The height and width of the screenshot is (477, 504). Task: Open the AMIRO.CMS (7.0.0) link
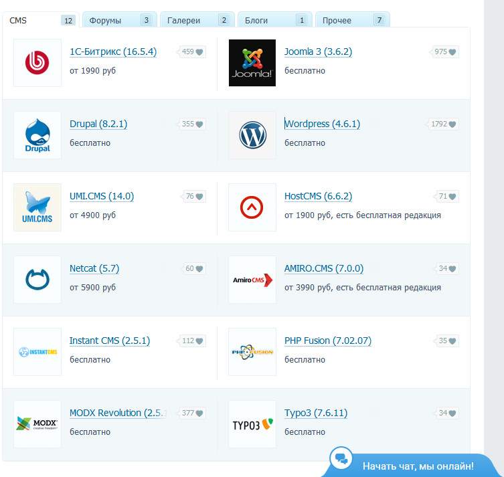324,268
